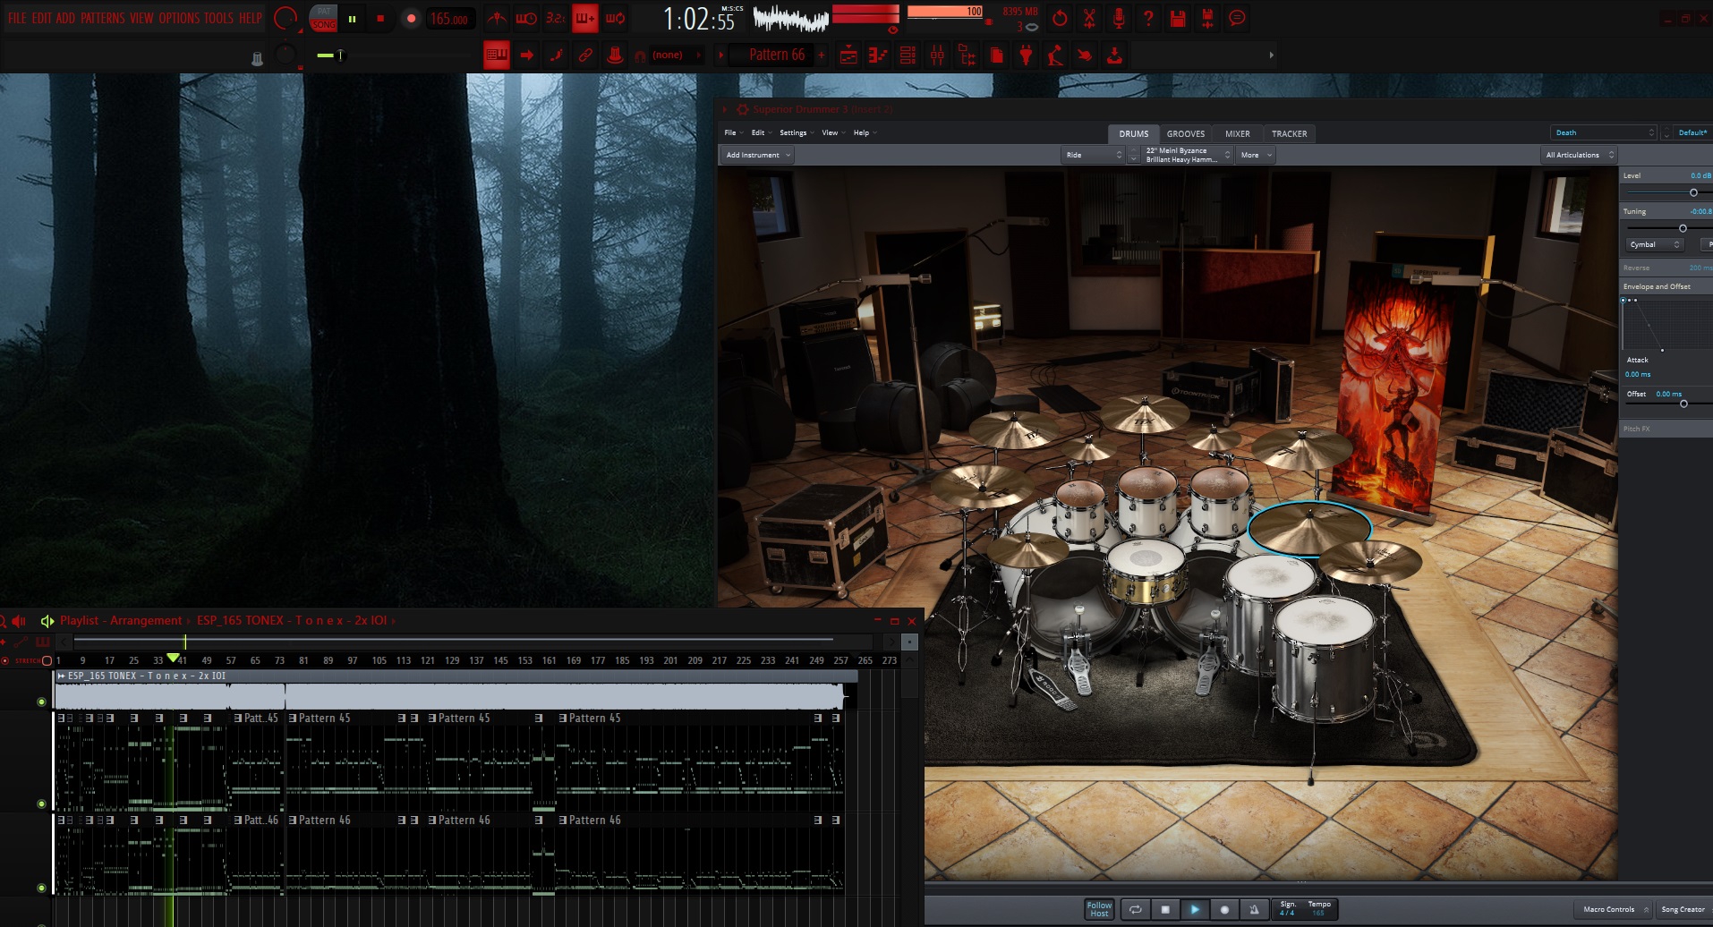
Task: Open audio editor scissors icon
Action: click(1089, 18)
